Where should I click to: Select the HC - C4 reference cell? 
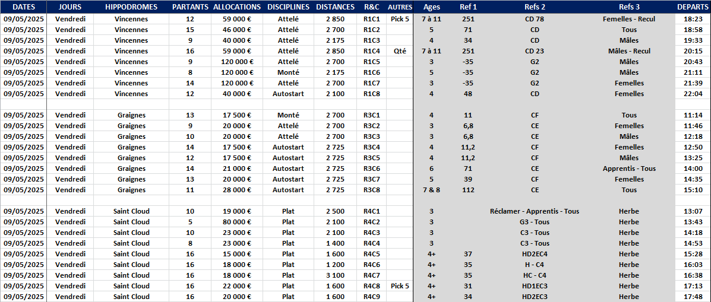[x=535, y=275]
